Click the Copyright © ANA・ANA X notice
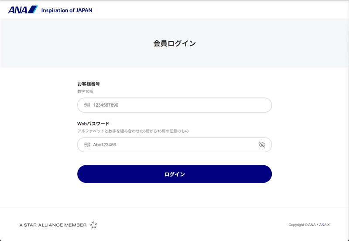The width and height of the screenshot is (349, 241). 309,225
